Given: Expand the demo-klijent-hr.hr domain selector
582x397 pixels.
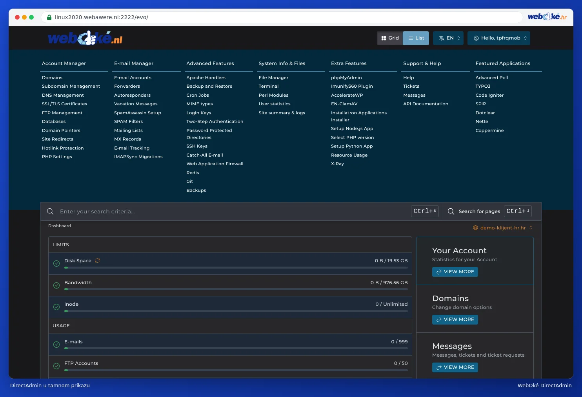Looking at the screenshot, I should (x=503, y=228).
